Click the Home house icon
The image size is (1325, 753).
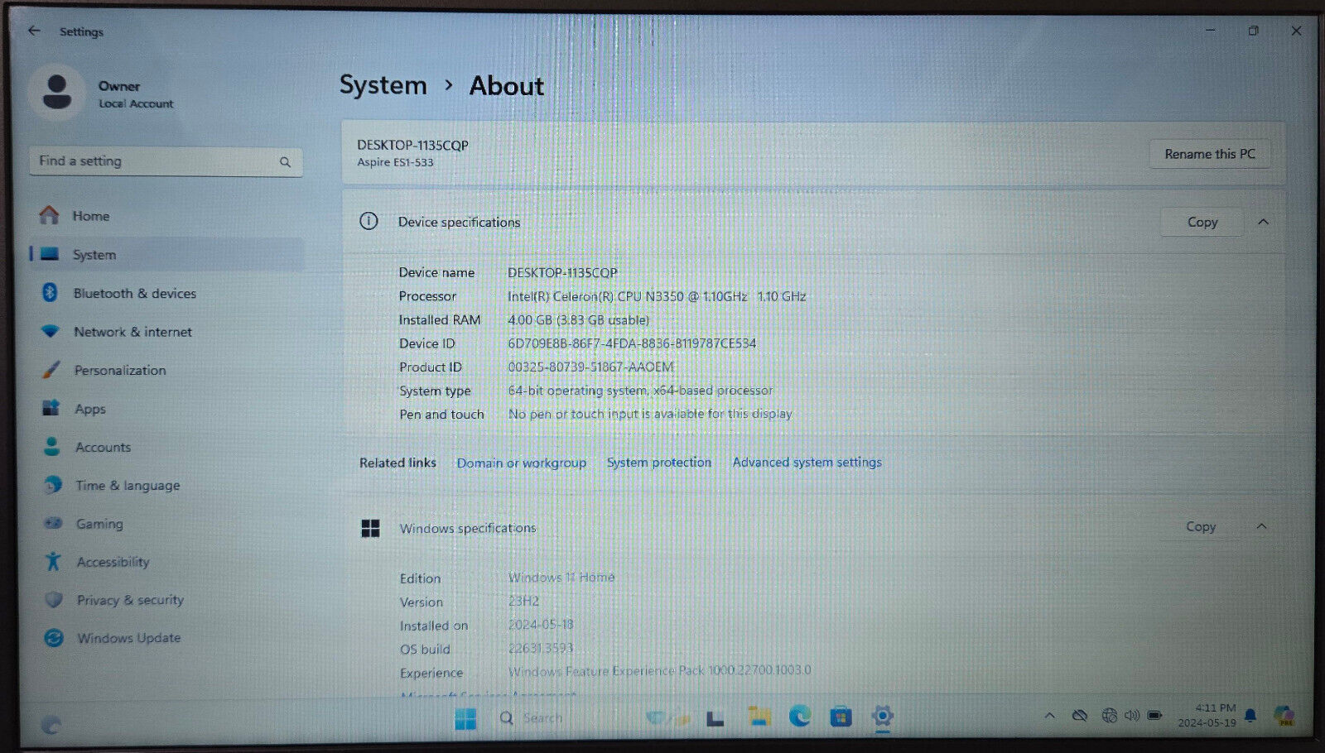50,215
